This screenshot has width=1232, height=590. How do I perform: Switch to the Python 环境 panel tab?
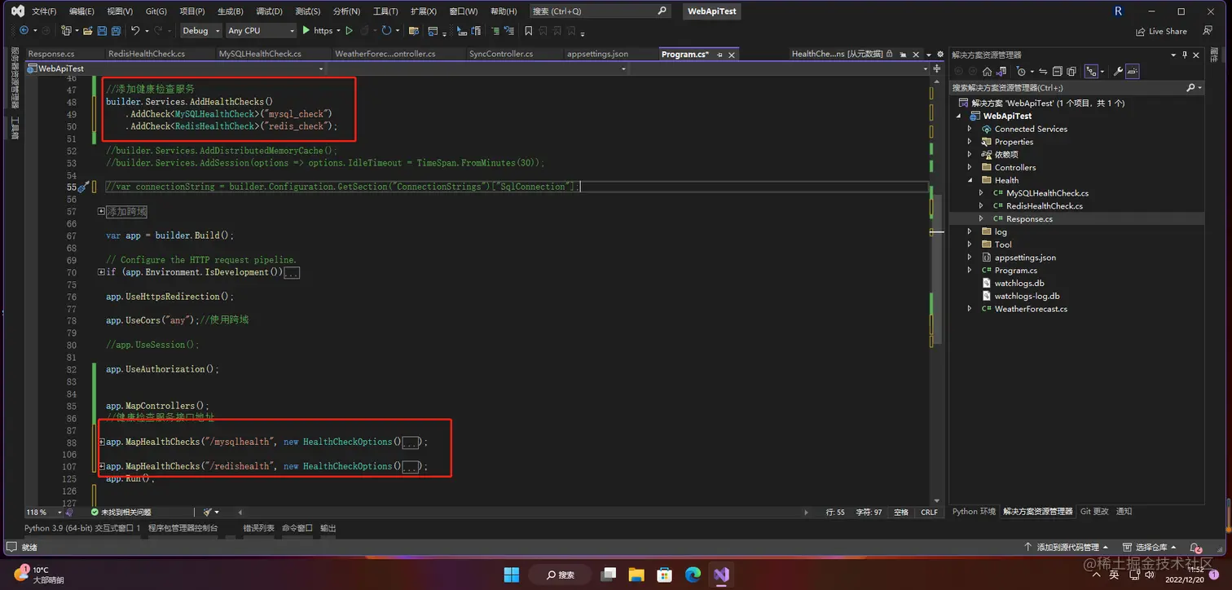click(x=974, y=512)
